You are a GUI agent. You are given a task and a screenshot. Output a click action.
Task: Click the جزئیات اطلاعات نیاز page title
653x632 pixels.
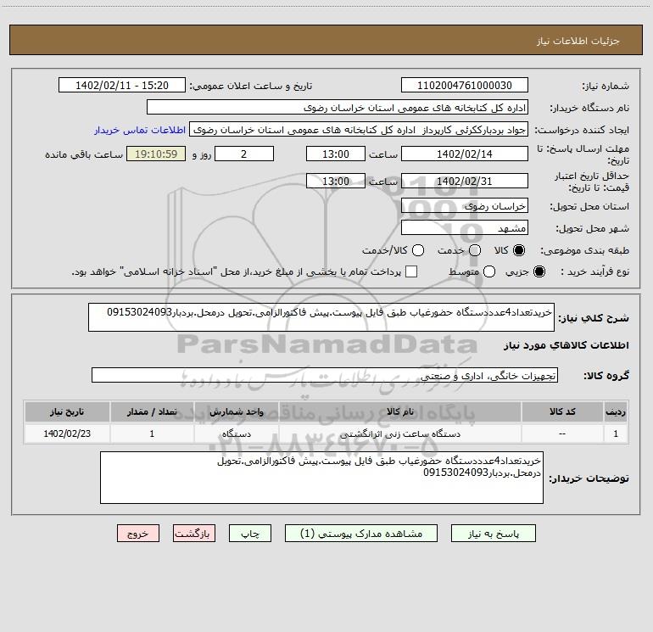[x=578, y=41]
